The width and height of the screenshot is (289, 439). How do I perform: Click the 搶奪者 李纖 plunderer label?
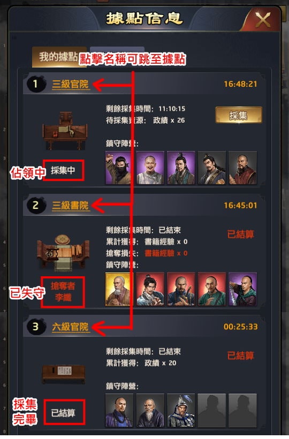click(x=63, y=292)
